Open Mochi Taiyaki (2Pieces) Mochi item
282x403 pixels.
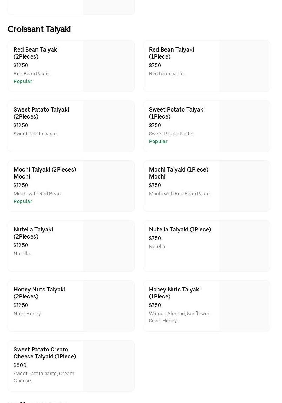tap(45, 173)
